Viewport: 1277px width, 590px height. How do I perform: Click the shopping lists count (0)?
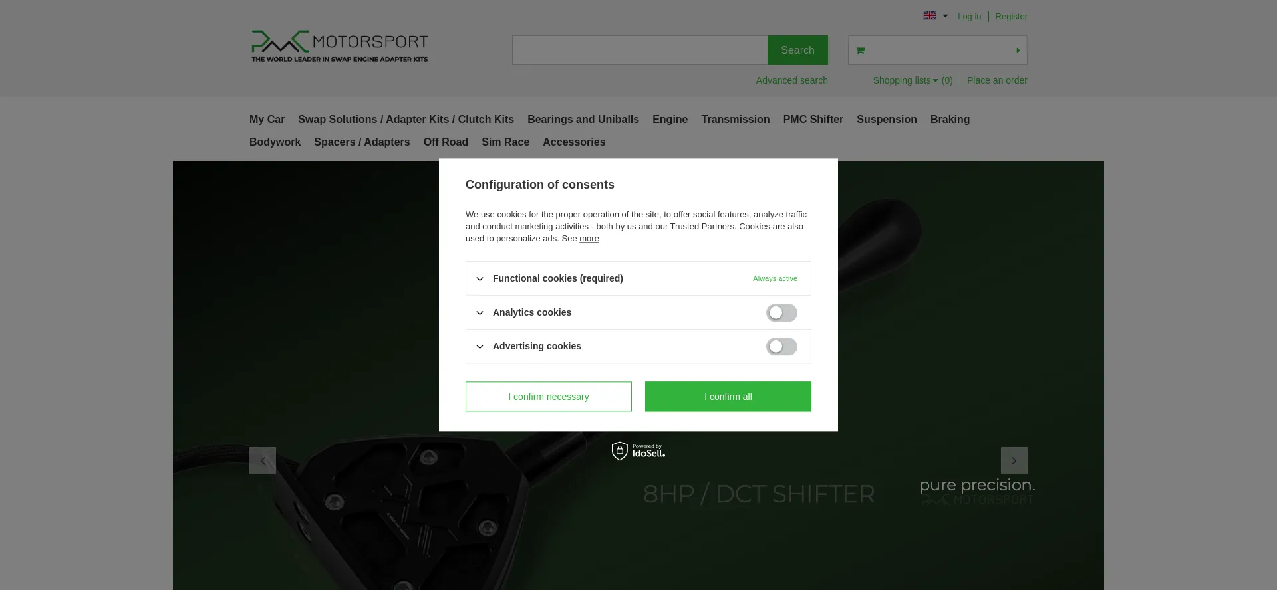pyautogui.click(x=947, y=80)
